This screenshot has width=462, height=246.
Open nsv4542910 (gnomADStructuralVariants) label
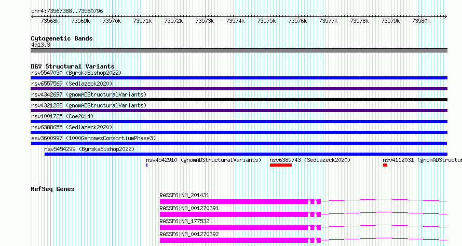203,160
